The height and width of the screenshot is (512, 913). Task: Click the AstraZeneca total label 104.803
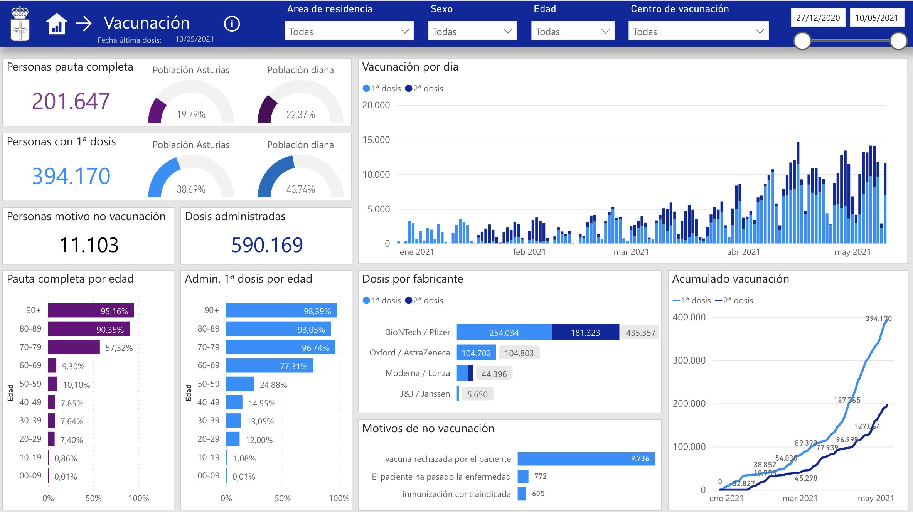coord(519,353)
